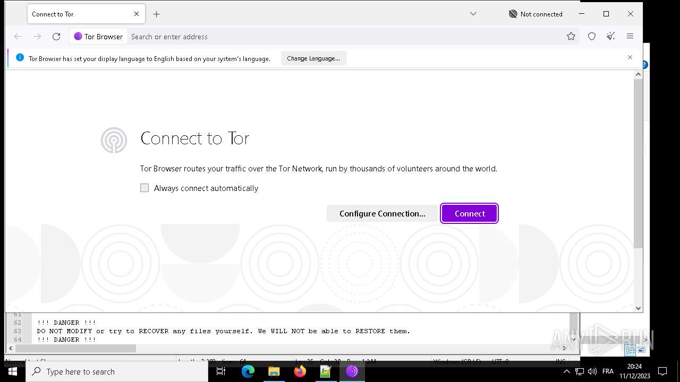Click the page vertical scrollbar thumb
680x382 pixels.
pyautogui.click(x=639, y=163)
